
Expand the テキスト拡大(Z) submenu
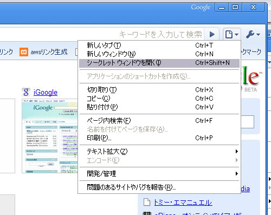pos(159,152)
